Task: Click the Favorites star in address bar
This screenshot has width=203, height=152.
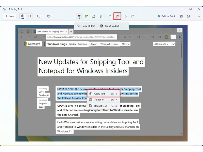Action: tap(130, 37)
